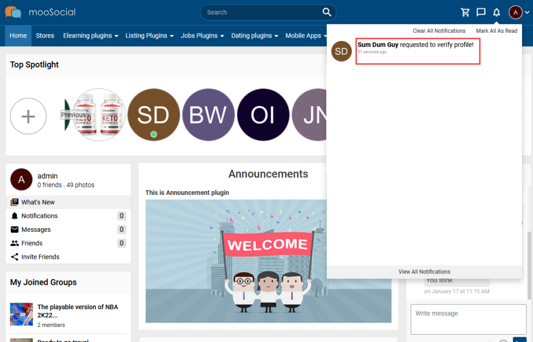The height and width of the screenshot is (342, 533).
Task: Select What's New in sidebar
Action: [x=68, y=202]
